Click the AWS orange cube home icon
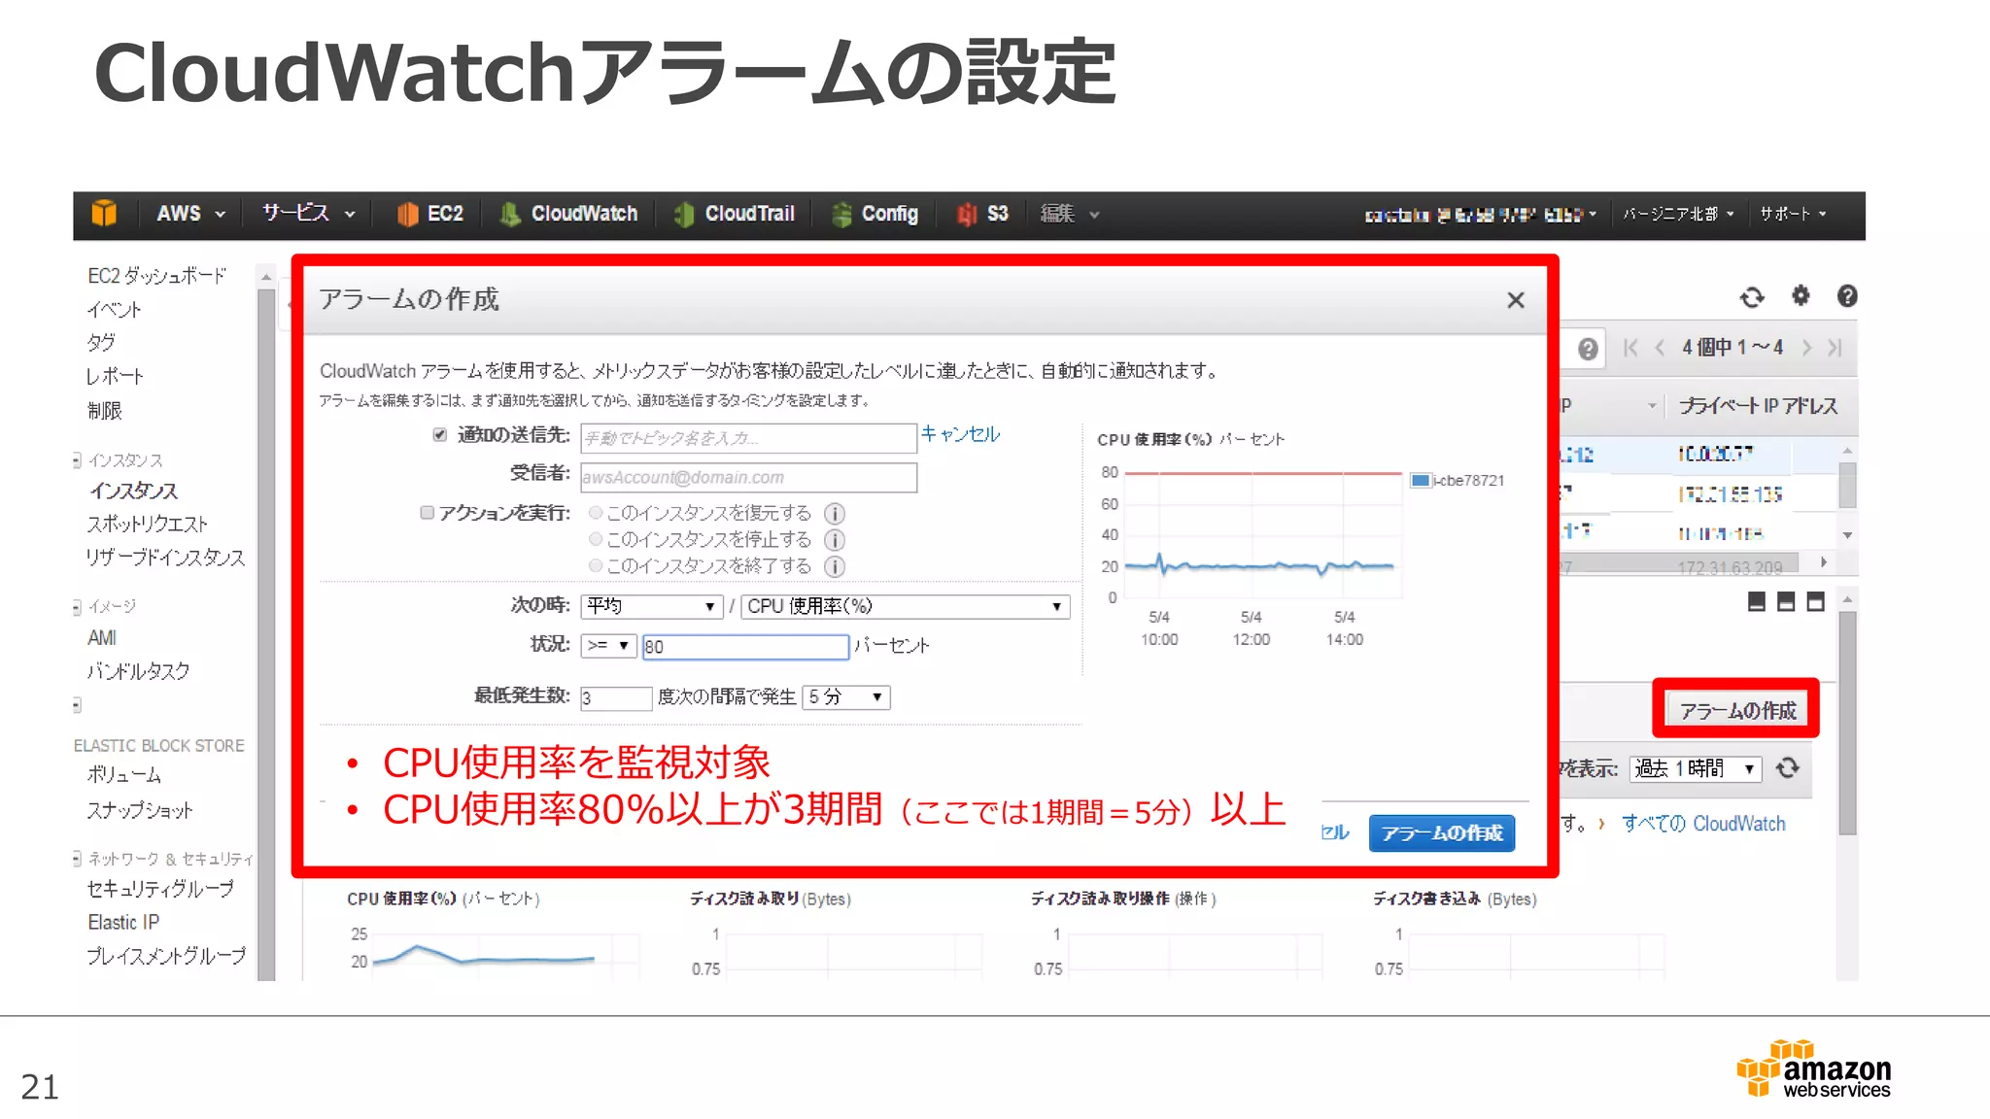This screenshot has height=1119, width=1990. click(104, 214)
